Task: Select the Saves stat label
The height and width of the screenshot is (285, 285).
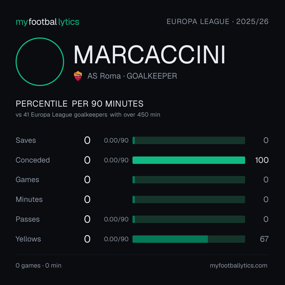Action: 26,140
